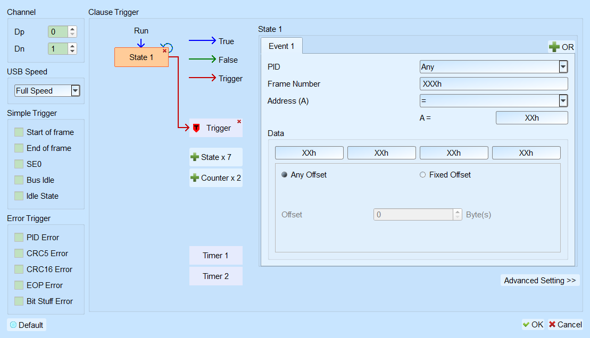Click the Offset bytes stepper up arrow
This screenshot has height=338, width=590.
(458, 212)
